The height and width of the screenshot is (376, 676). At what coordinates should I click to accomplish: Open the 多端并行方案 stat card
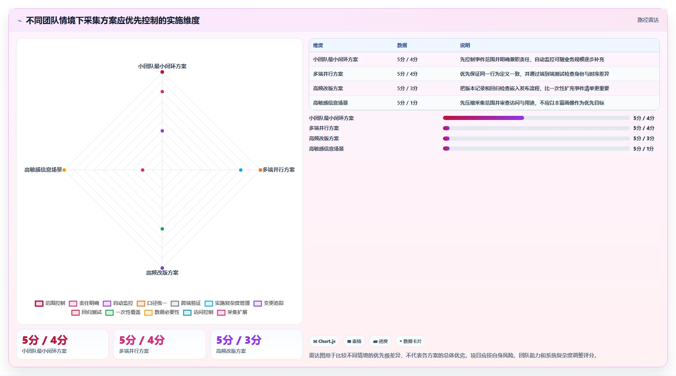(159, 344)
